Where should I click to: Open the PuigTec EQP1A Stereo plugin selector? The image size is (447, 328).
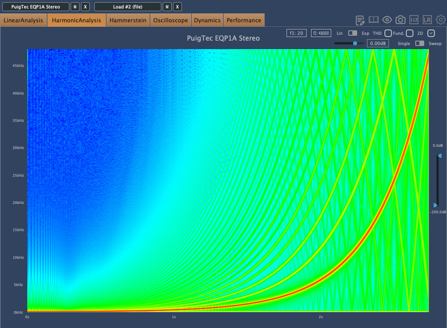click(35, 7)
